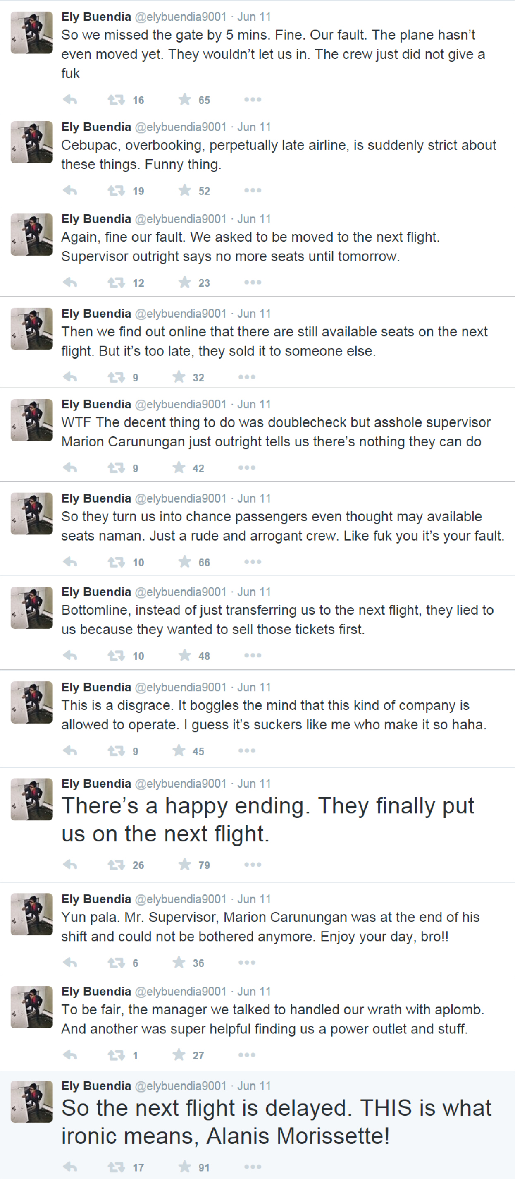Reply to the 'missed the gate' tweet

70,99
